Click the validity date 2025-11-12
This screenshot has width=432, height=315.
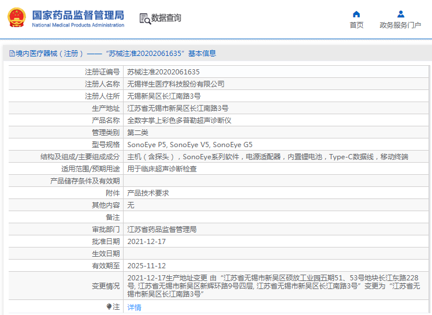tap(147, 266)
